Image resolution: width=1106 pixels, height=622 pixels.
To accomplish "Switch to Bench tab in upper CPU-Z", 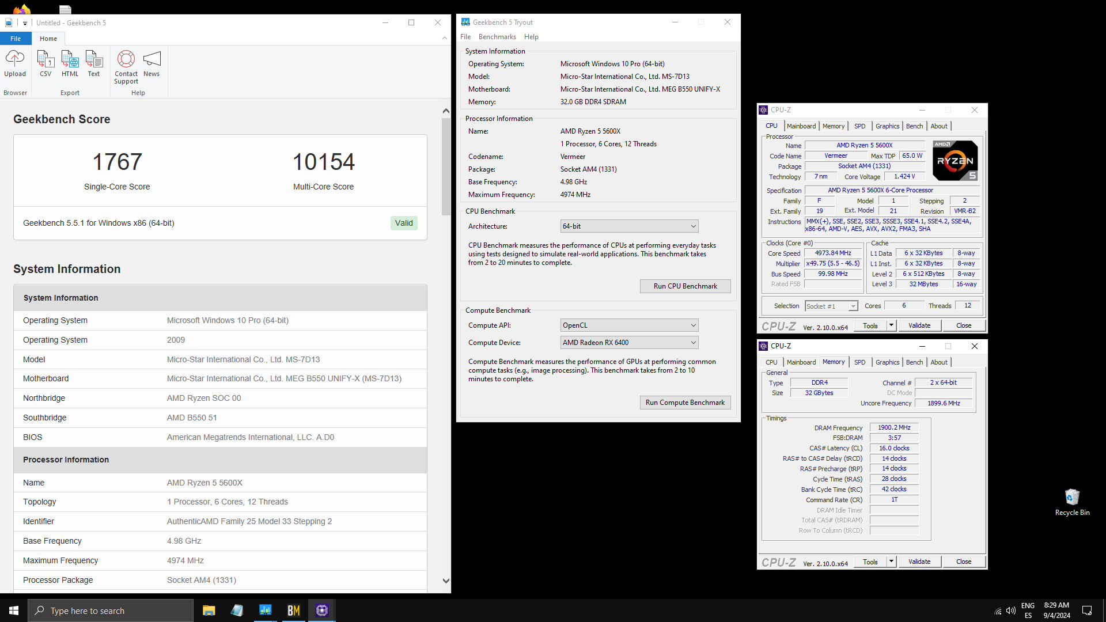I will point(914,126).
